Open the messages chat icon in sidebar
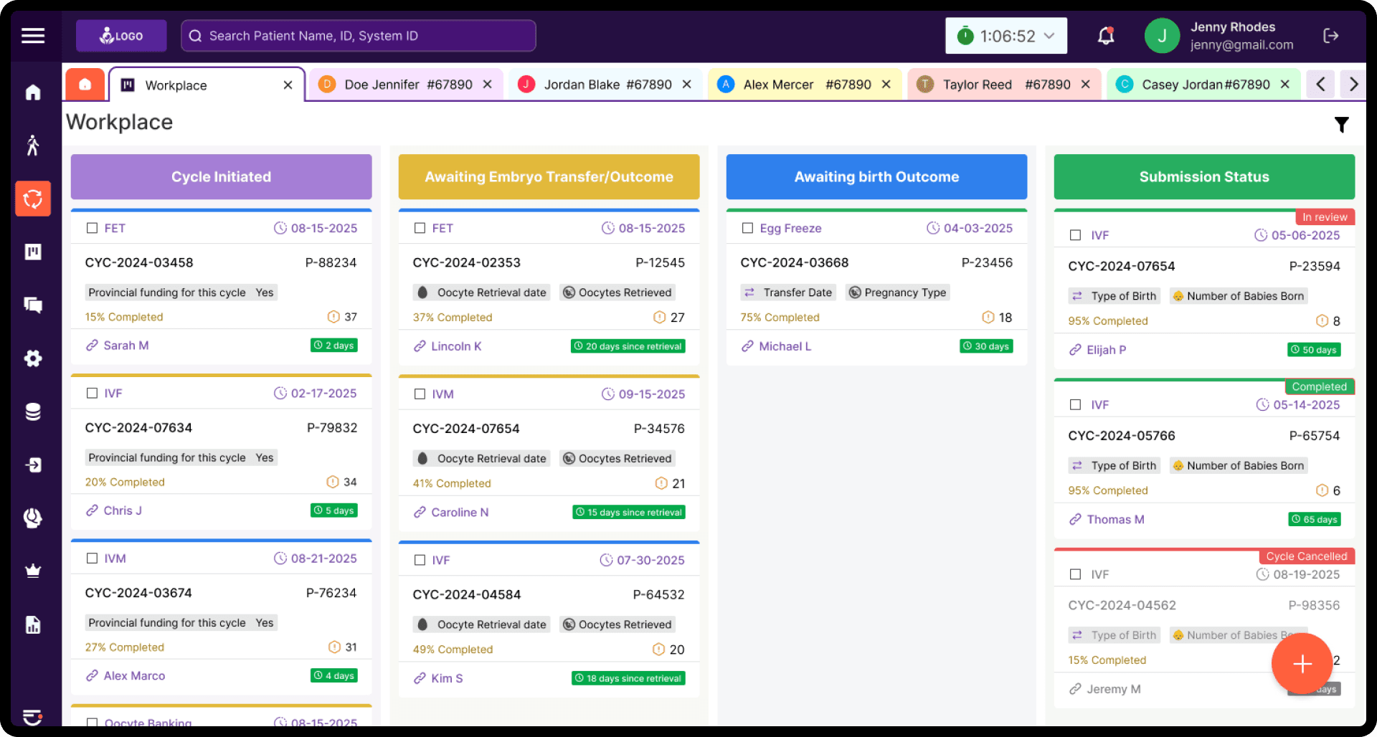The width and height of the screenshot is (1377, 737). click(x=33, y=305)
